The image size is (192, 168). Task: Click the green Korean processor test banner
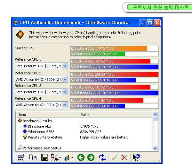click(159, 7)
